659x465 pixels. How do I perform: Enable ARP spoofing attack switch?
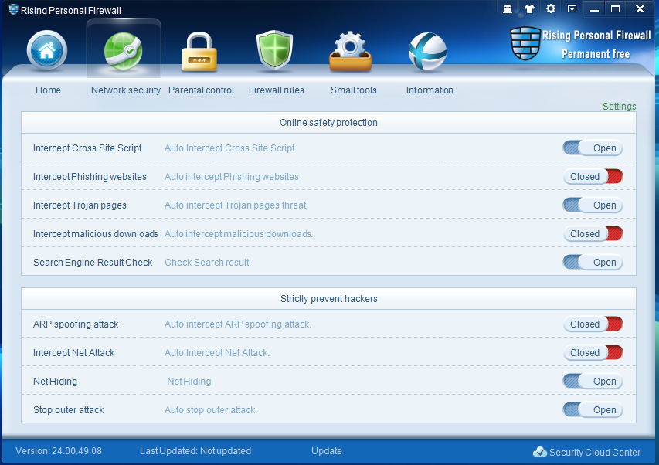click(593, 324)
